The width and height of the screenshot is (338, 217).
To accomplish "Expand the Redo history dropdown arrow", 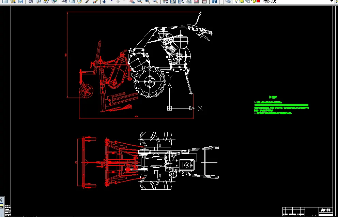I will [124, 1].
